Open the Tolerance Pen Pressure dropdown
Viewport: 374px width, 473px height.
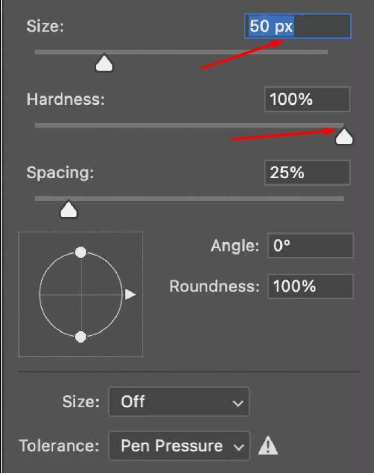click(179, 446)
